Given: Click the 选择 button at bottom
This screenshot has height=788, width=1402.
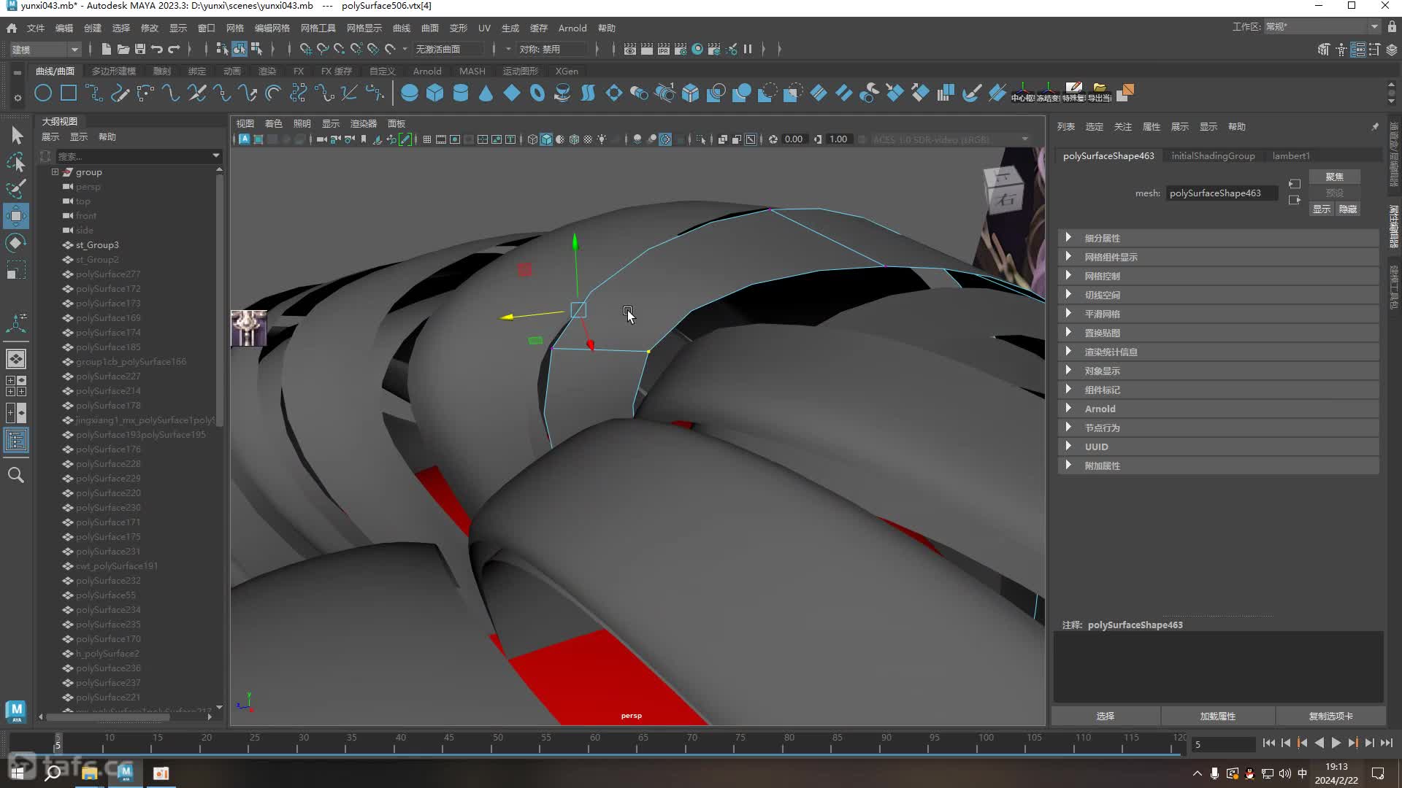Looking at the screenshot, I should coord(1106,716).
